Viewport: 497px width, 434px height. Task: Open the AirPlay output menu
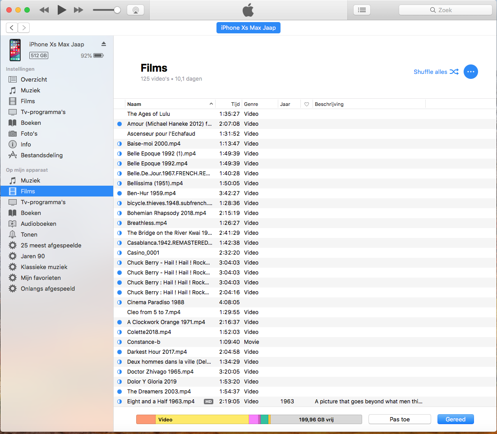(x=136, y=10)
